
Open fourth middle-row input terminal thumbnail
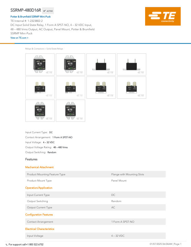(x=132, y=88)
